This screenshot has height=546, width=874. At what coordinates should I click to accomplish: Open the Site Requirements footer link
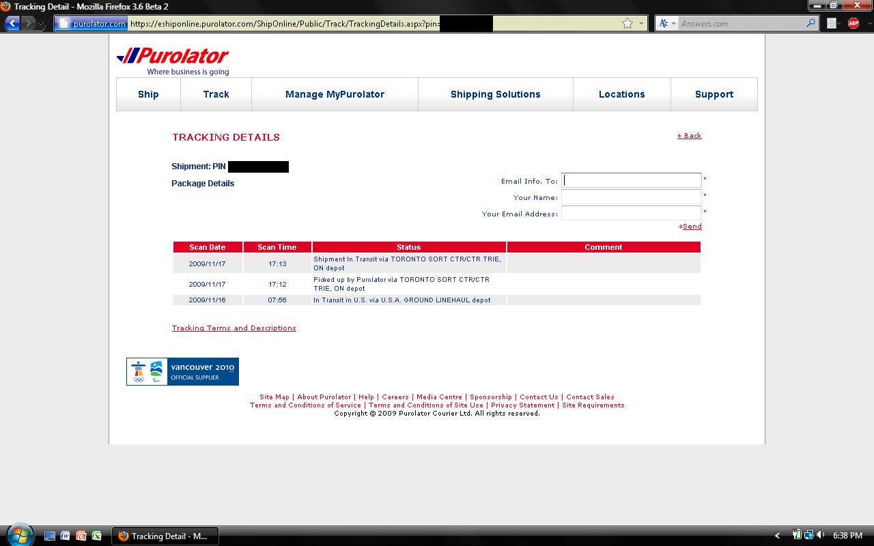593,405
